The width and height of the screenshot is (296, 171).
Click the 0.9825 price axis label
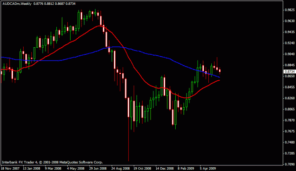point(290,10)
